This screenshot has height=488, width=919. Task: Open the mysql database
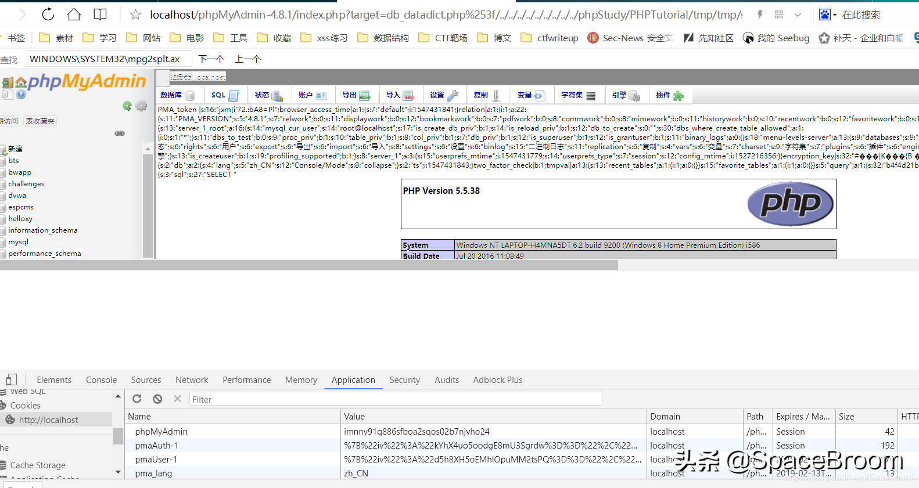[x=18, y=241]
